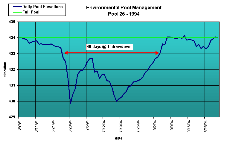Click the 6/14/94 date label

pos(36,126)
